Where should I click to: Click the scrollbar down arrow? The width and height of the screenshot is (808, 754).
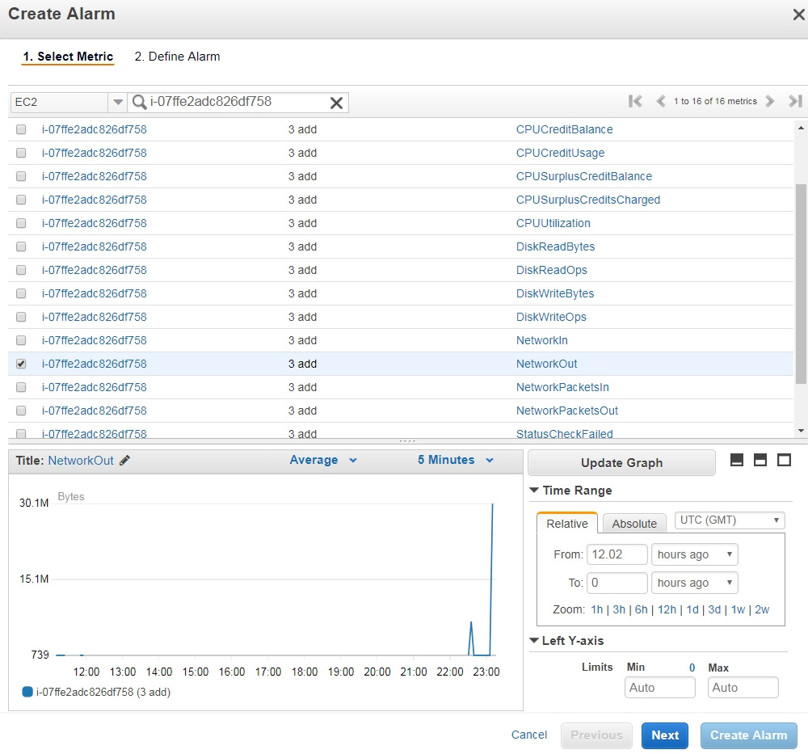click(801, 431)
